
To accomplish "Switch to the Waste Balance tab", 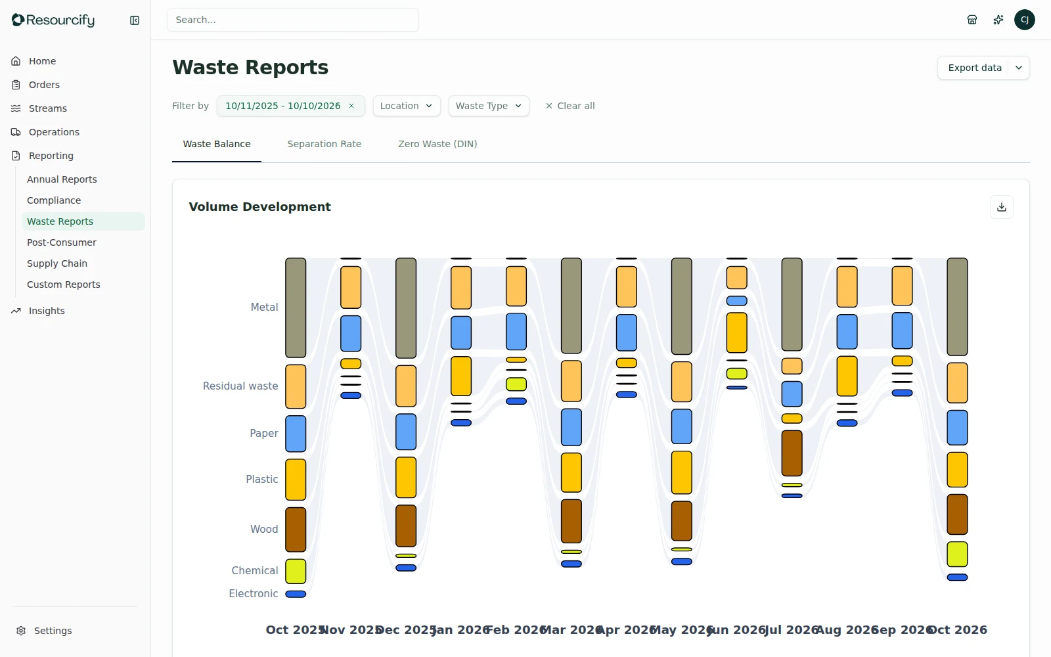I will (x=217, y=144).
